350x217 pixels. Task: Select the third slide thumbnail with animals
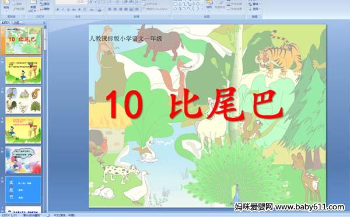pos(23,100)
